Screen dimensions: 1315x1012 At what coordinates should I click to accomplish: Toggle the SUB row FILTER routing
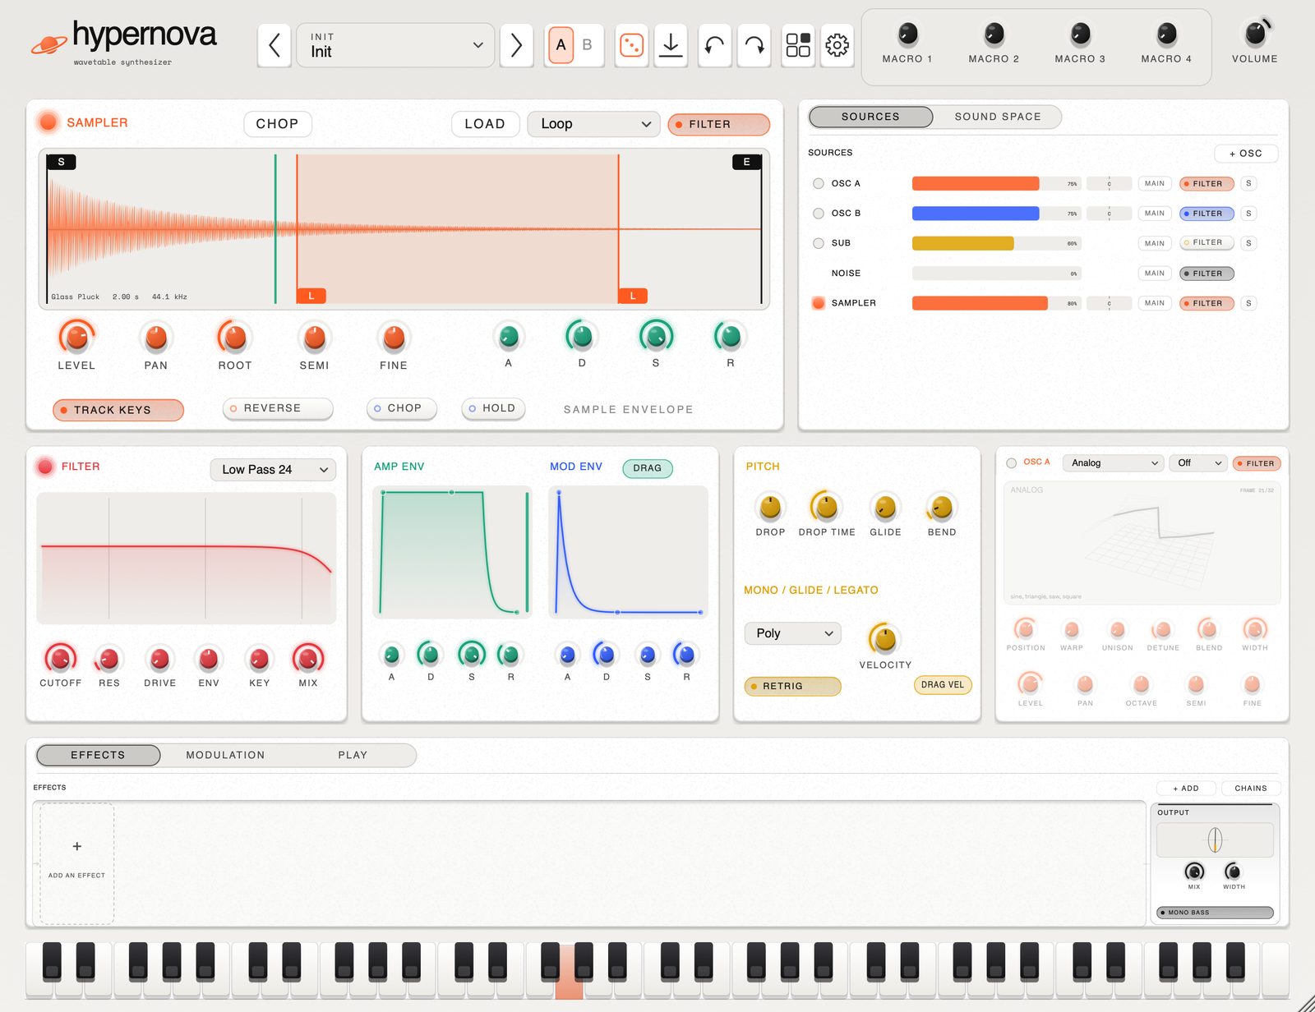tap(1207, 243)
